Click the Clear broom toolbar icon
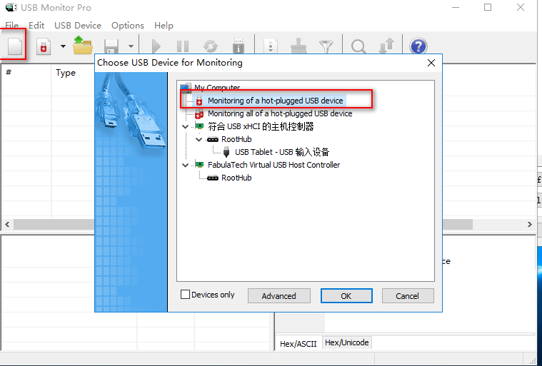 click(298, 46)
